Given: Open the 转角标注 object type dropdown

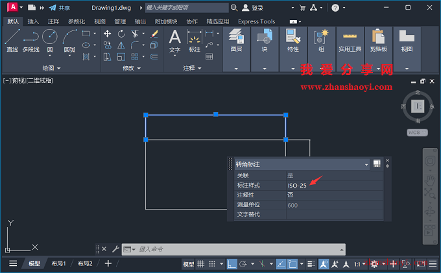Looking at the screenshot, I should [366, 164].
